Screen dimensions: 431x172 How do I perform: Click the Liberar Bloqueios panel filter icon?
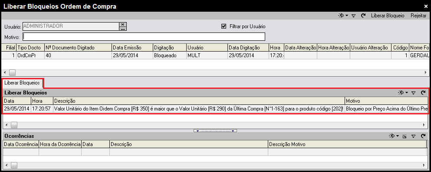[413, 93]
